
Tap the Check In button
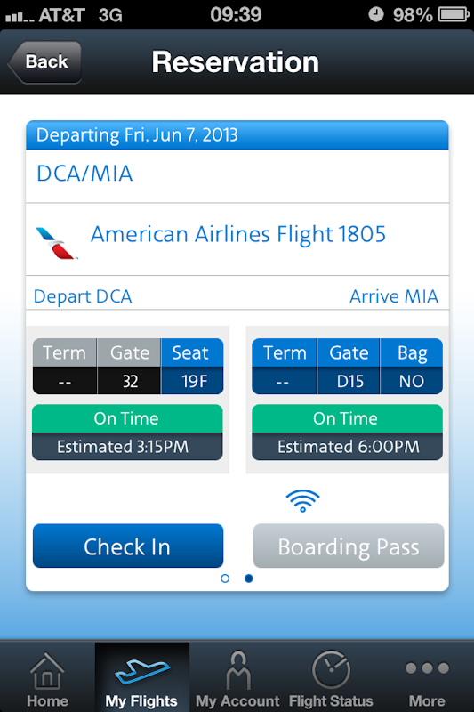pos(128,546)
